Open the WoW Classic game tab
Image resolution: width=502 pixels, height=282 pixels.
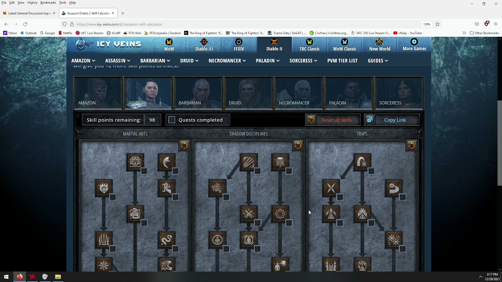tap(344, 45)
